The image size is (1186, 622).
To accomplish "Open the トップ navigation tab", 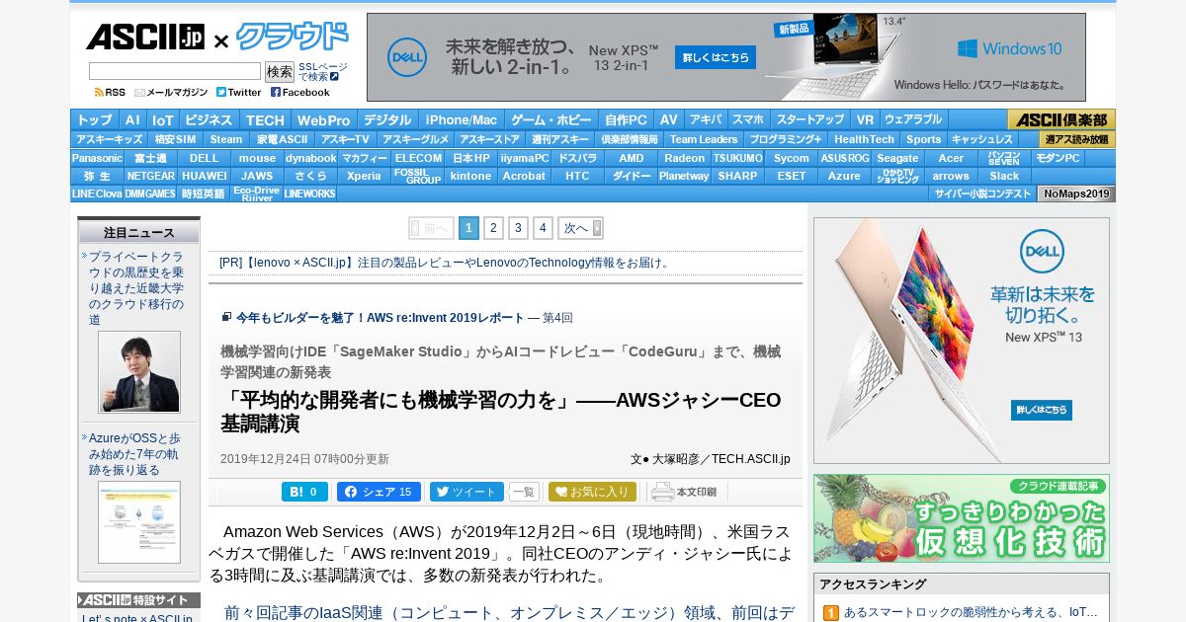I will click(95, 119).
